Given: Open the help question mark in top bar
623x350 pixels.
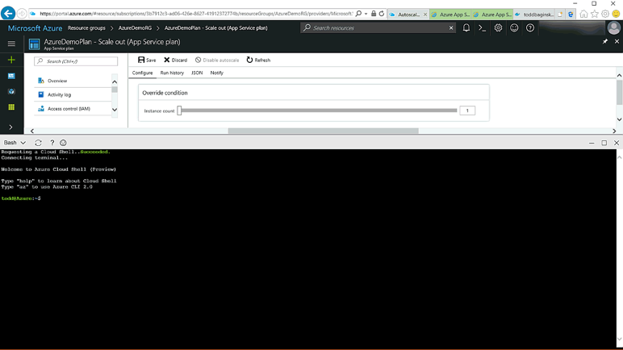Looking at the screenshot, I should point(530,27).
